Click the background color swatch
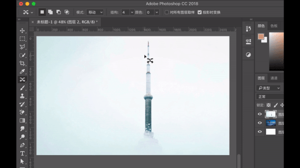 click(265, 41)
